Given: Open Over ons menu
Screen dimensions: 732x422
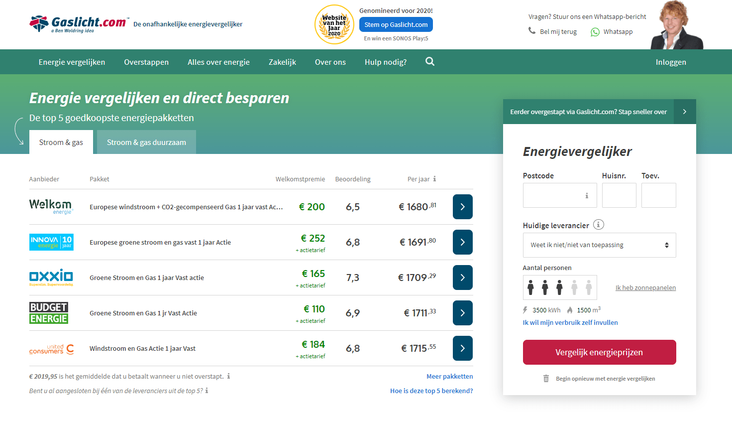Looking at the screenshot, I should [x=330, y=62].
